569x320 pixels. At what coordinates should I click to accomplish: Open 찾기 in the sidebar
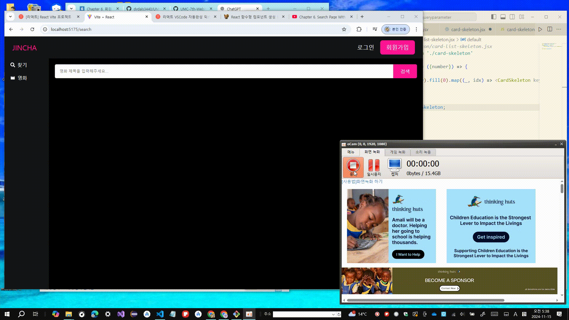(19, 65)
